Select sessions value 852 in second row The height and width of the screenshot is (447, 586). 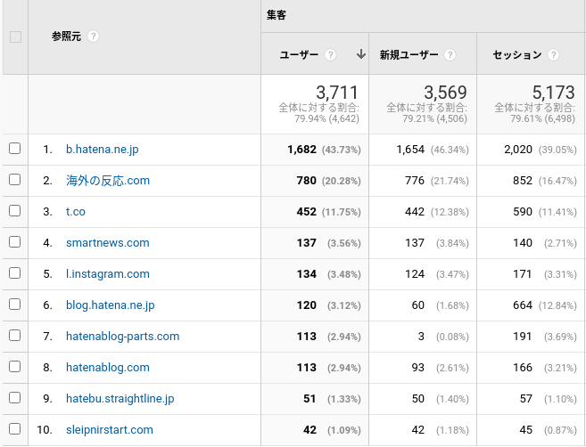523,181
